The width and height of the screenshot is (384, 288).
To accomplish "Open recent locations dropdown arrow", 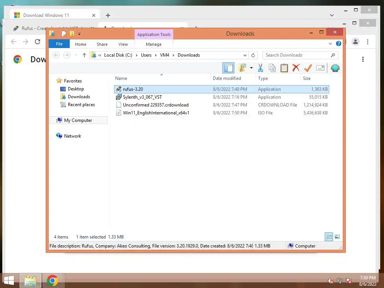I will tap(76, 55).
